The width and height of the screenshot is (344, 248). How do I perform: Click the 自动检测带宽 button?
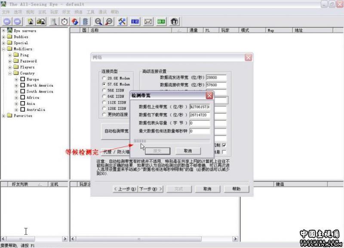point(116,131)
